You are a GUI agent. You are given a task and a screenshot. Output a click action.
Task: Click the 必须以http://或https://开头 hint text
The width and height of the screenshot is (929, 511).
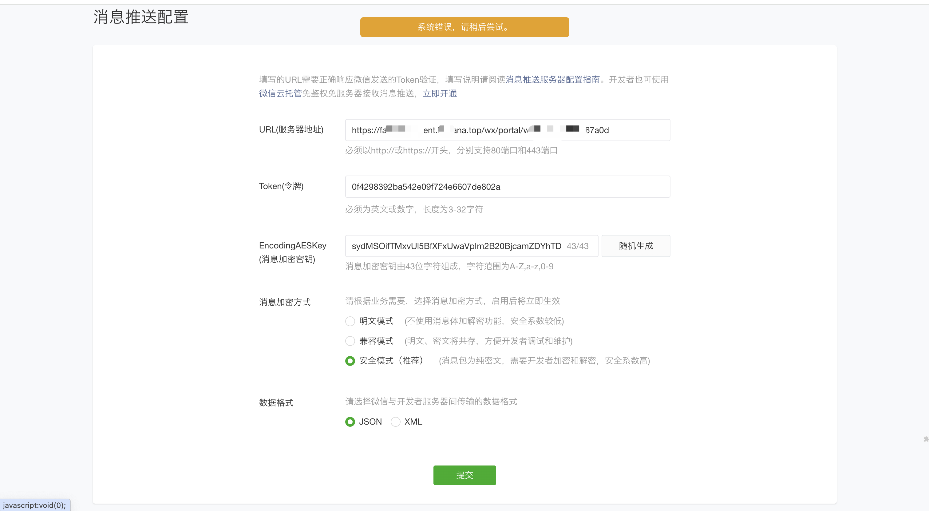coord(451,150)
